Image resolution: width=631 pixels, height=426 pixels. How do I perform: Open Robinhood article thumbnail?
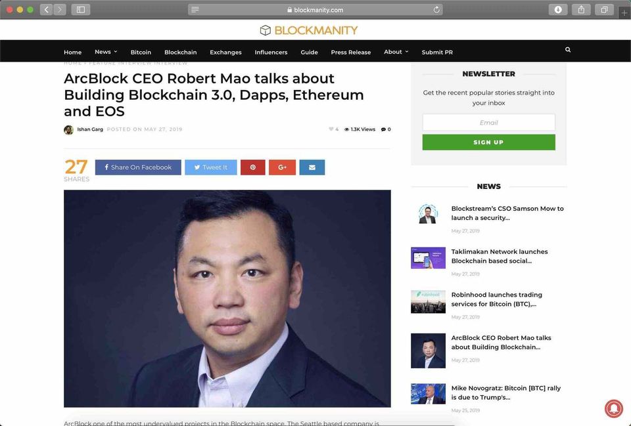pyautogui.click(x=428, y=301)
